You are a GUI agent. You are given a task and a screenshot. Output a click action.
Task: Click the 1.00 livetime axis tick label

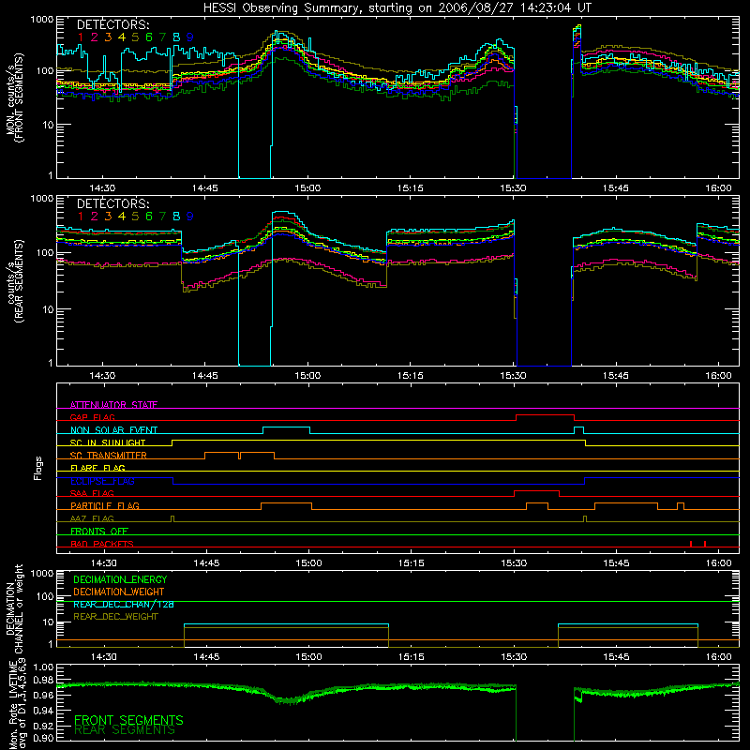click(43, 667)
